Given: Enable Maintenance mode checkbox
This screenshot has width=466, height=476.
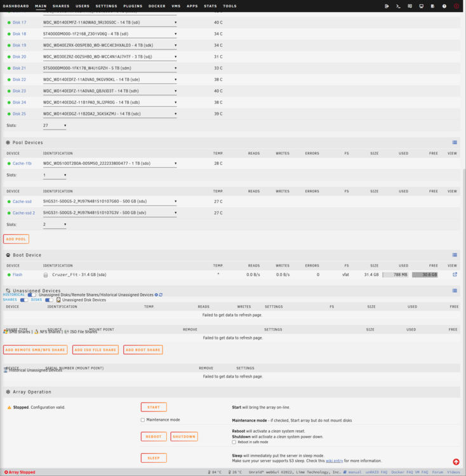Looking at the screenshot, I should (x=143, y=420).
